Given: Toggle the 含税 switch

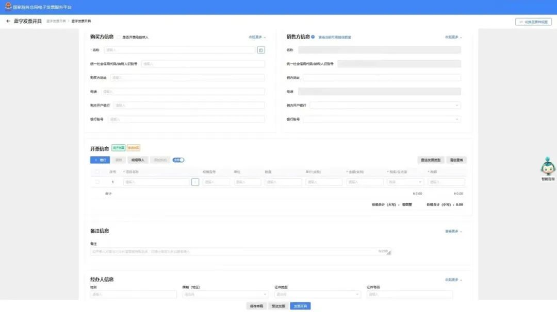Looking at the screenshot, I should [178, 160].
